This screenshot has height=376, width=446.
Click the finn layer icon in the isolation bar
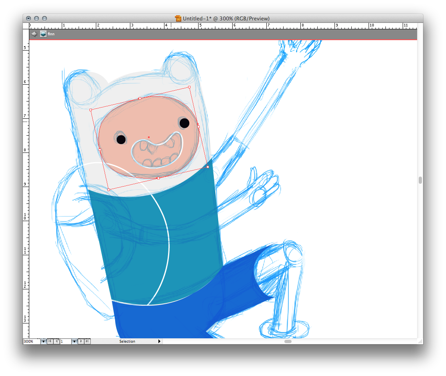point(43,34)
